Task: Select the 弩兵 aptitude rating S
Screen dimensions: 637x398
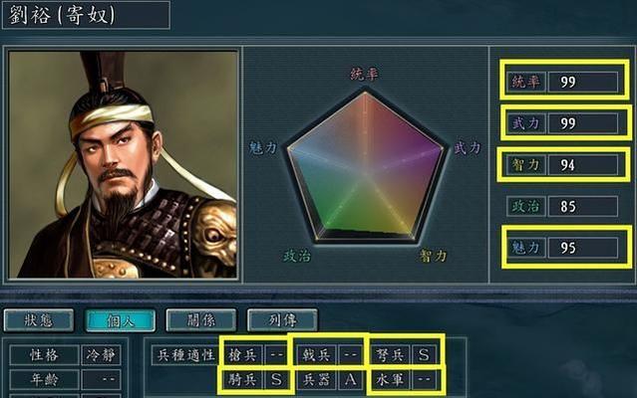Action: point(424,355)
